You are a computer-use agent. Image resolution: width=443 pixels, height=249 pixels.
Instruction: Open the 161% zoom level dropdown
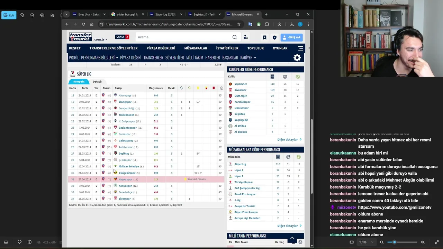(x=367, y=242)
